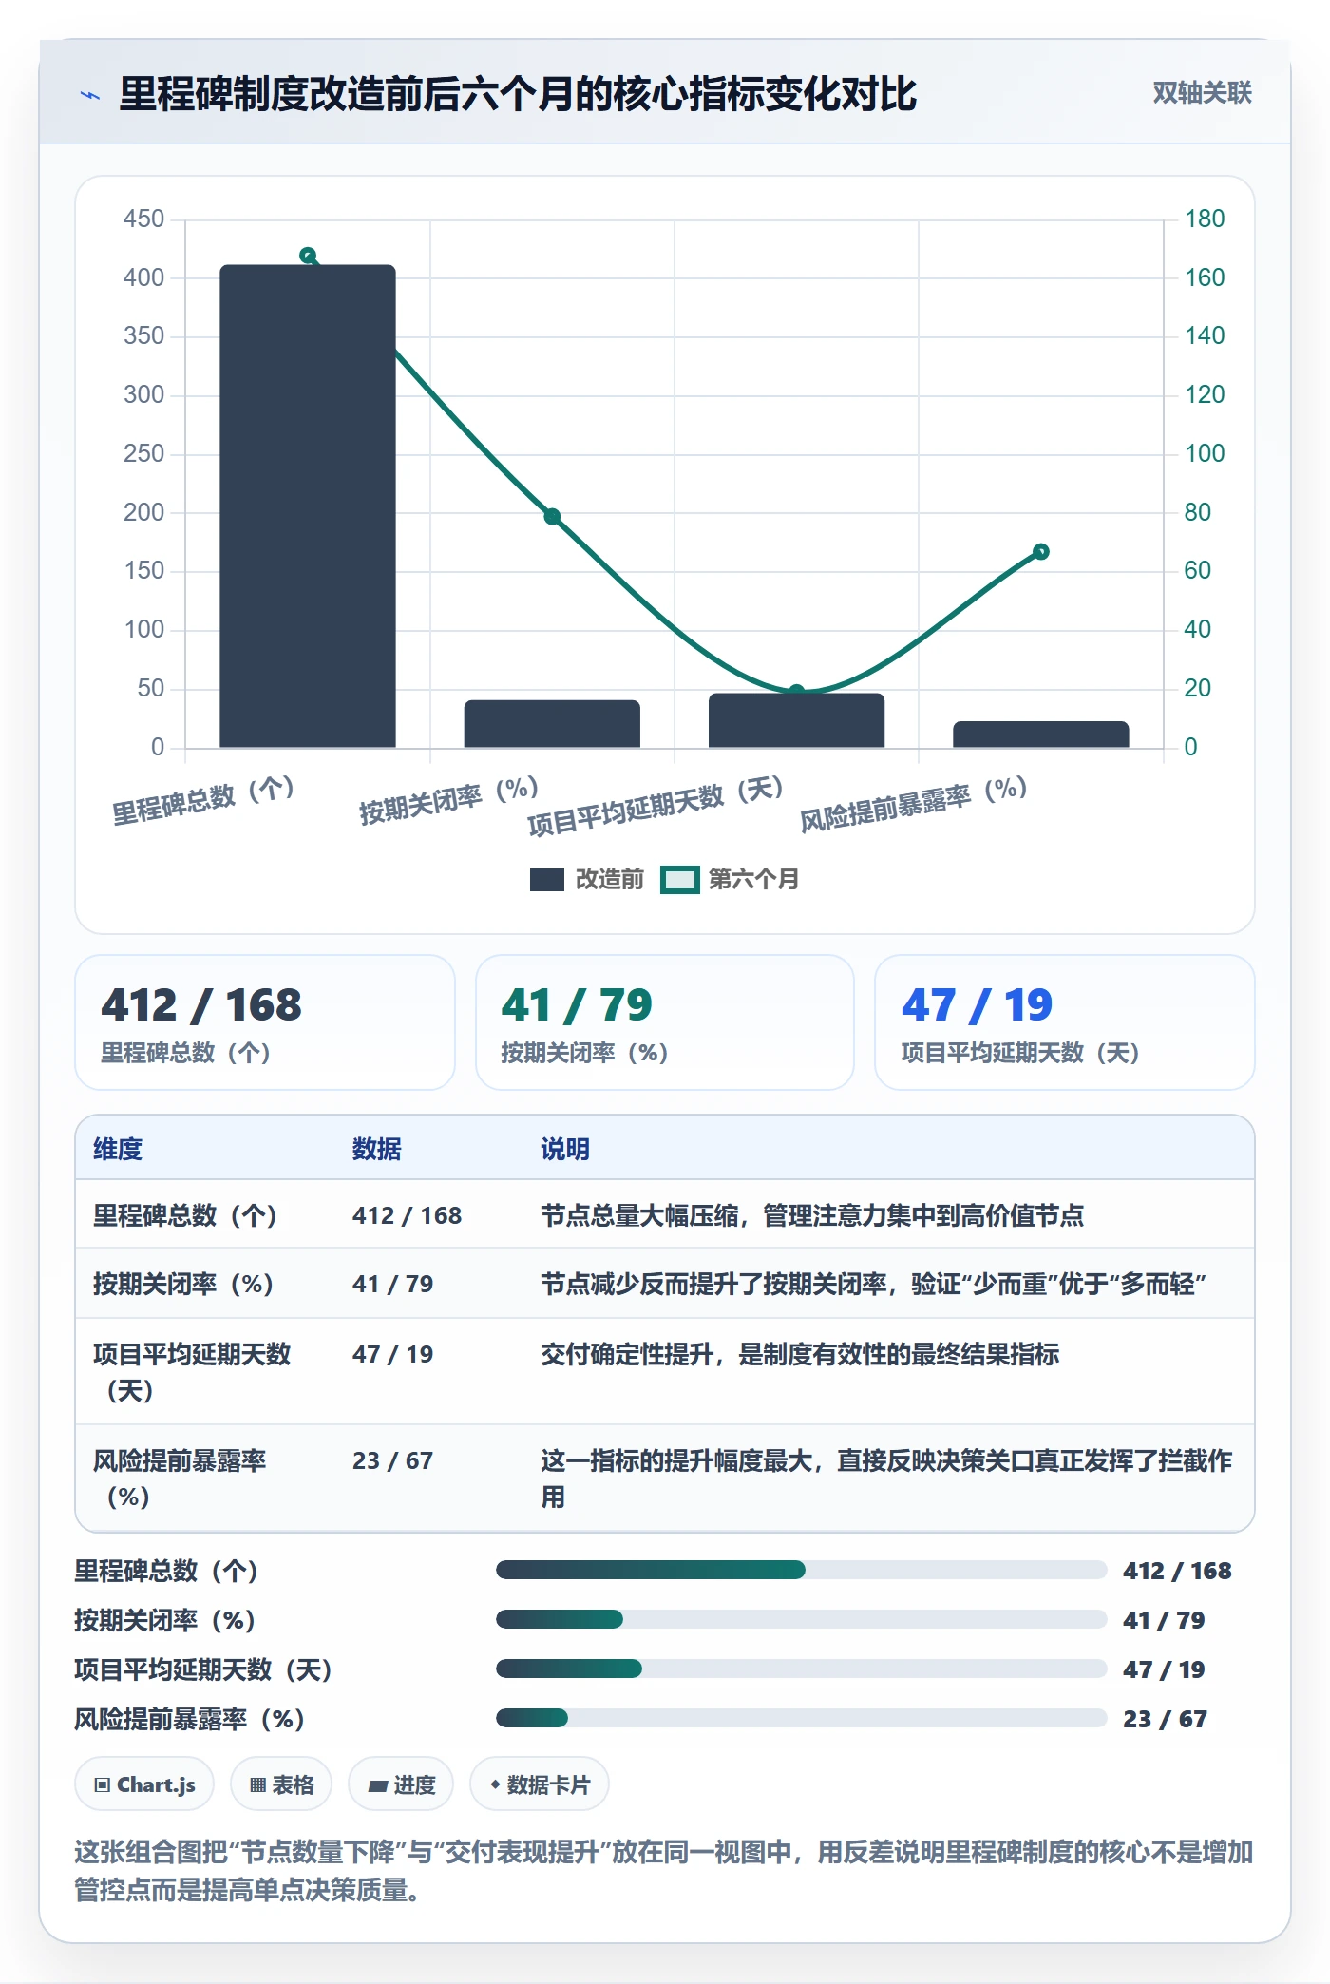The width and height of the screenshot is (1330, 1984).
Task: Open the 412 / 168 里程碑总数 stat card
Action: coord(265,1022)
